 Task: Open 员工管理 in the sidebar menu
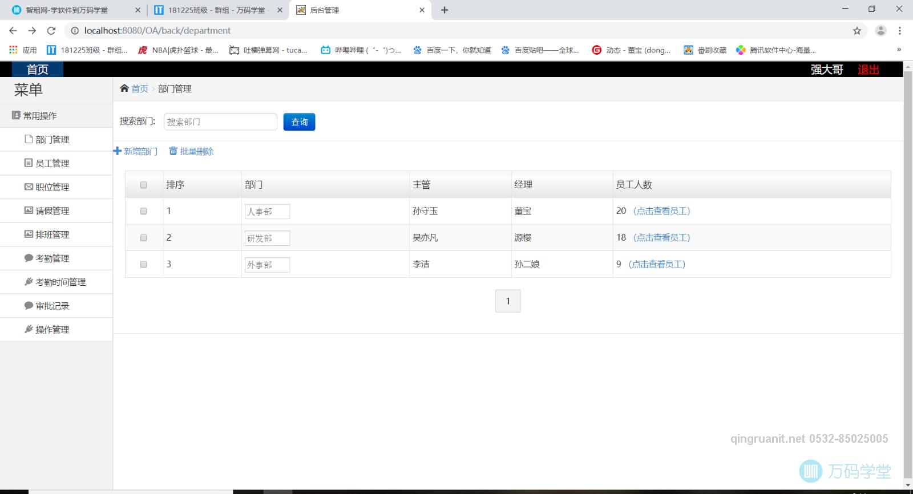click(x=56, y=163)
